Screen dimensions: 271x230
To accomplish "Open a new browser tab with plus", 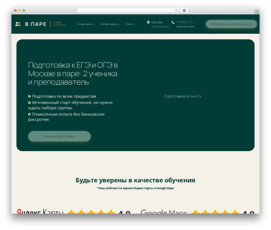I will click(x=257, y=12).
